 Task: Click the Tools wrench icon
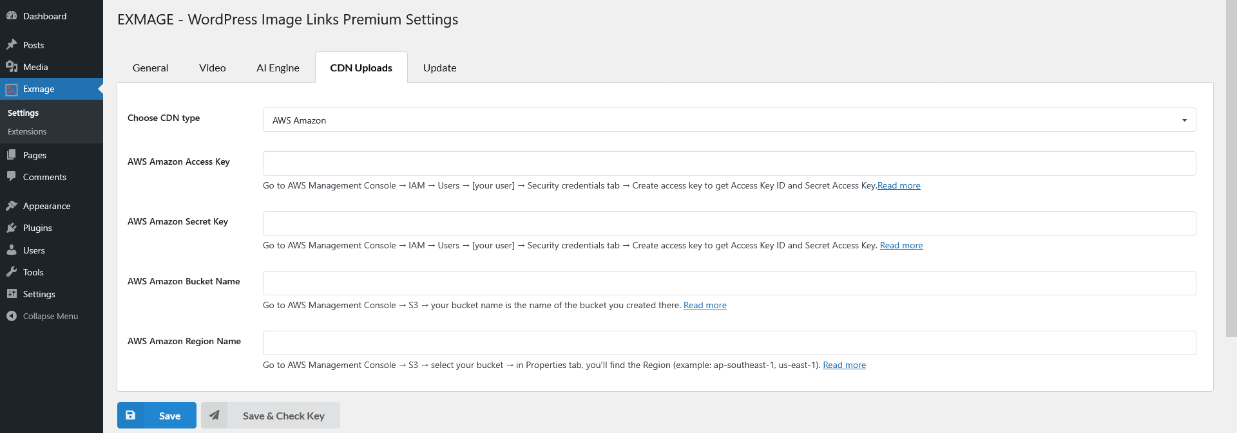[x=12, y=272]
